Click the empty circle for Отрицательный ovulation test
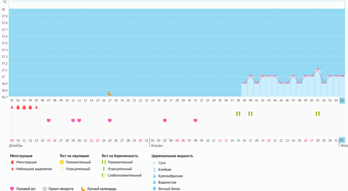 coord(62,169)
